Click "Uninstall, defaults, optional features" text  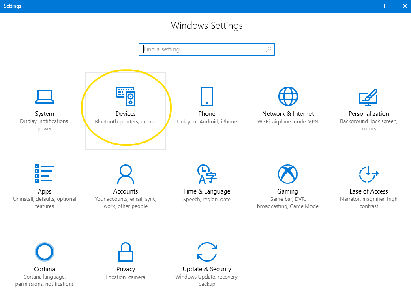(45, 202)
